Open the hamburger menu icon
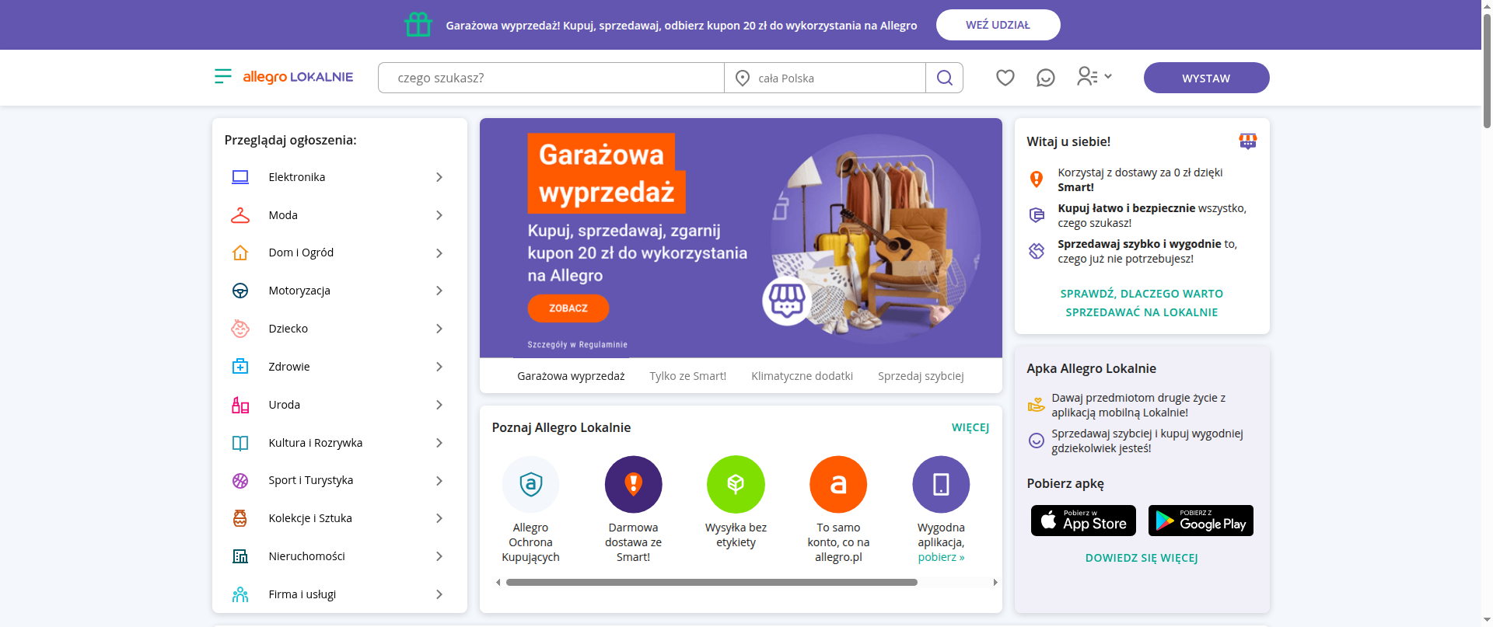 pyautogui.click(x=222, y=76)
